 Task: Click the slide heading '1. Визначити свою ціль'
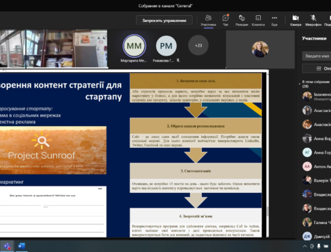[x=196, y=81]
